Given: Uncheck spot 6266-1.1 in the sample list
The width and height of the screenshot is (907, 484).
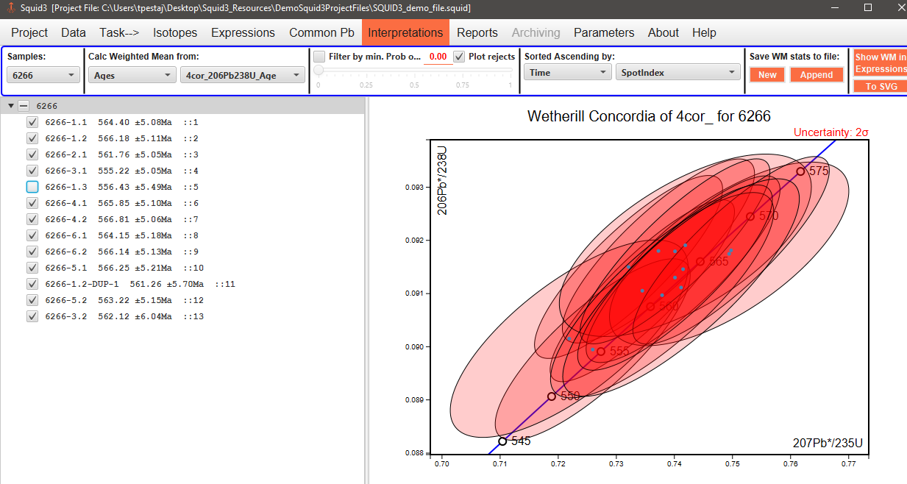Looking at the screenshot, I should pos(32,122).
